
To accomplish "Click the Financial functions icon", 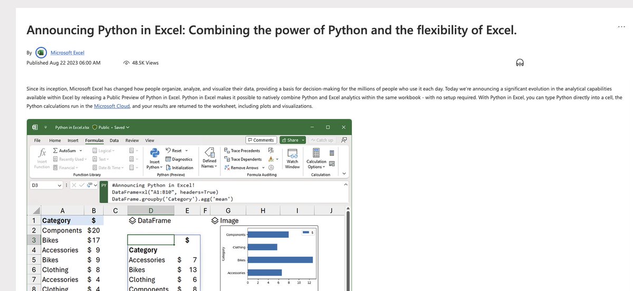I will [x=55, y=168].
